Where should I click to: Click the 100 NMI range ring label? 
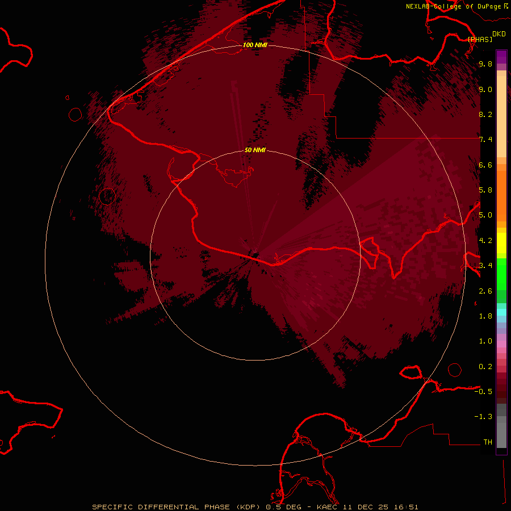(x=255, y=45)
